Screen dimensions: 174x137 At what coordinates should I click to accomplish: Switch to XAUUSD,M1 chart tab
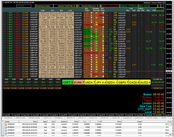[x=8, y=118]
